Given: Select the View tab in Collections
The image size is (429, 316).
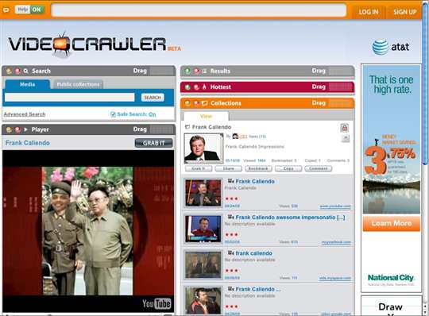Looking at the screenshot, I should [x=206, y=116].
